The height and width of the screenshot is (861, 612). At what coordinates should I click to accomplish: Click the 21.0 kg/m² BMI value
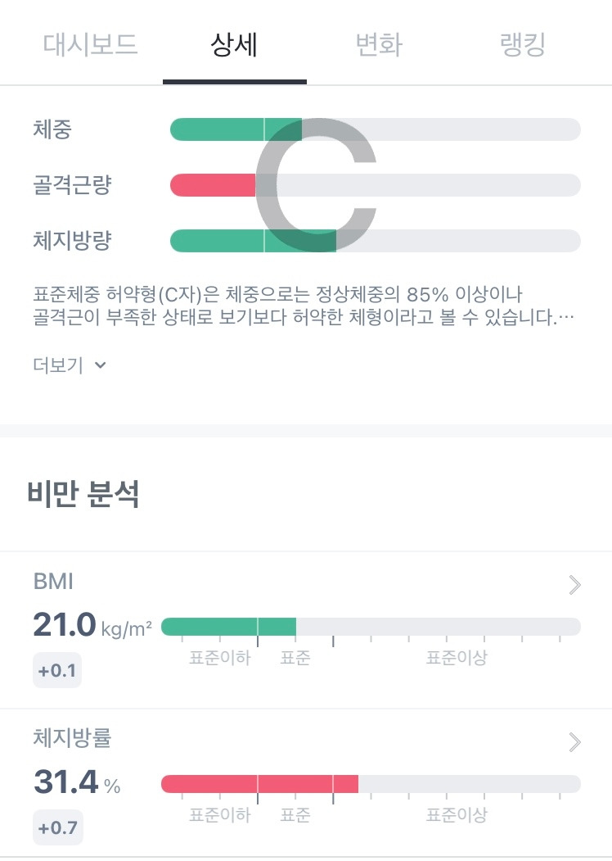[92, 626]
